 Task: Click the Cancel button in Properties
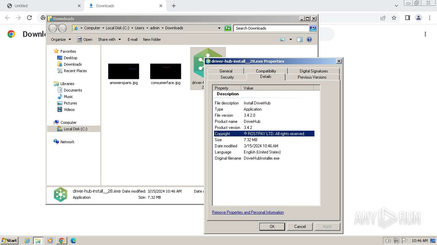(300, 227)
